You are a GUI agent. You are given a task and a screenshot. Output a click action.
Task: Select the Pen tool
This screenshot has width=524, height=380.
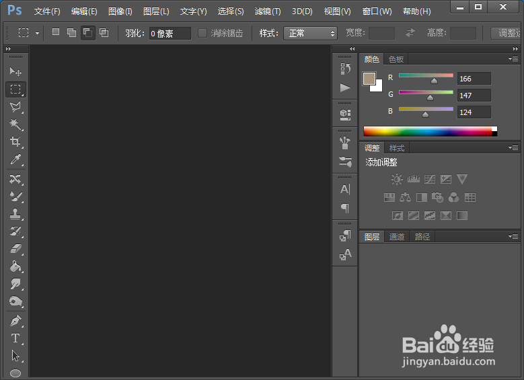click(x=15, y=321)
